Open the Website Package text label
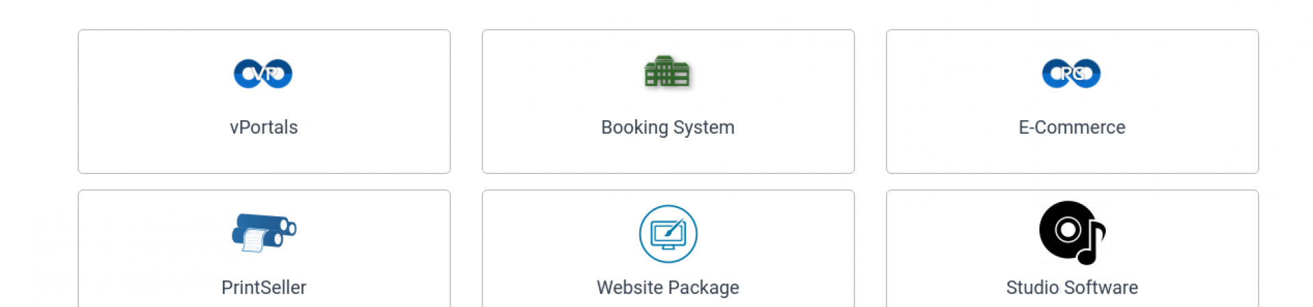The height and width of the screenshot is (307, 1313). [x=668, y=288]
